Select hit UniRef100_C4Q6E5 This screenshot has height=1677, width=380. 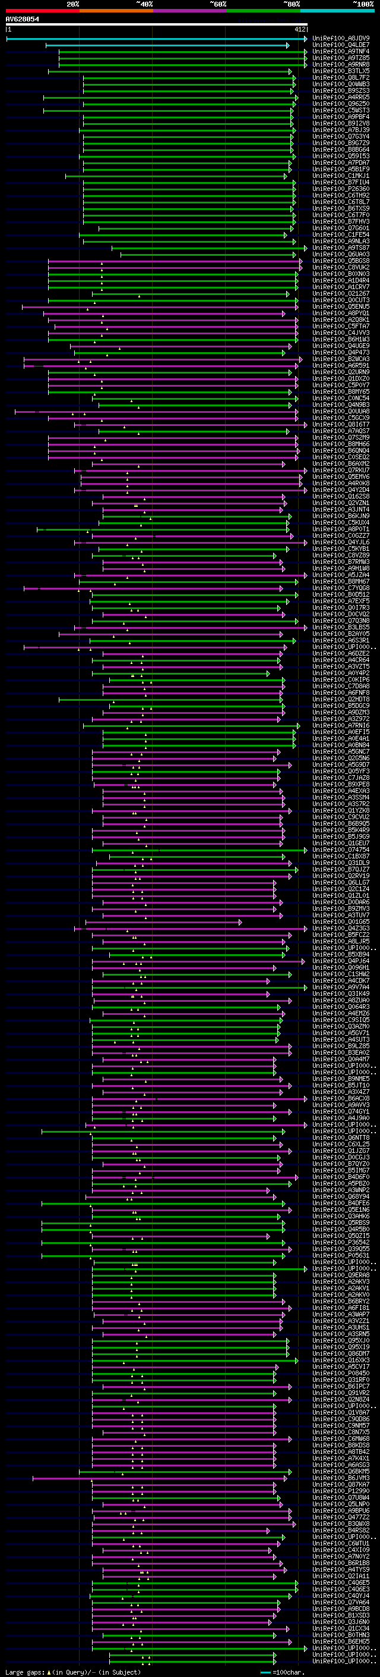[x=341, y=1582]
